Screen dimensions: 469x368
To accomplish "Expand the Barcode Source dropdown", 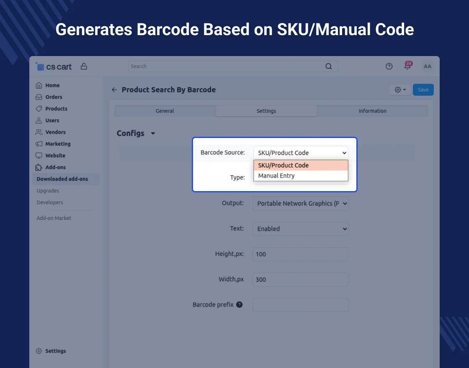I will click(x=301, y=153).
